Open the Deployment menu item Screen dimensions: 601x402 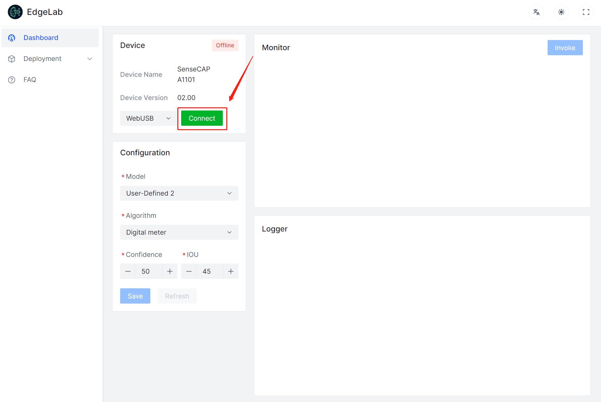point(50,59)
